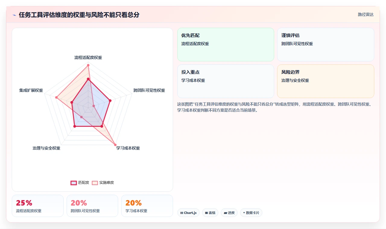Click the 数据卡片 chip

point(251,213)
